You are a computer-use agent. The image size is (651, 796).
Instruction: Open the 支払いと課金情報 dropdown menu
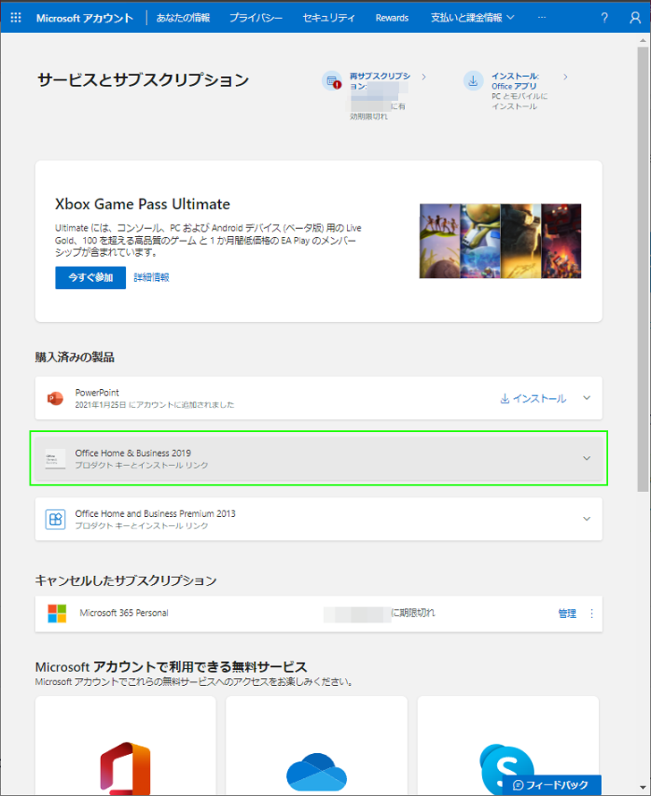(x=472, y=18)
